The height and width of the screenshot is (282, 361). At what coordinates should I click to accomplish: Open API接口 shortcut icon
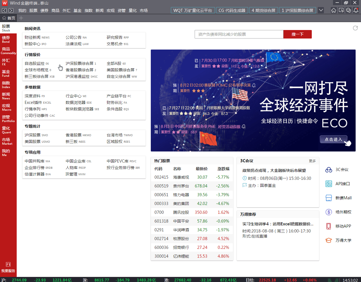[329, 184]
